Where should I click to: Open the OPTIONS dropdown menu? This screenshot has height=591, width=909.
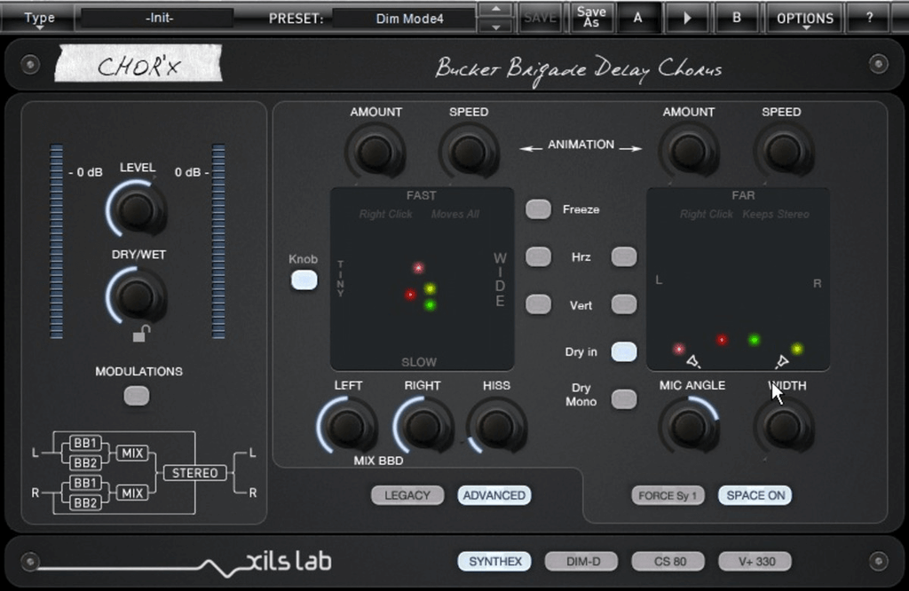pyautogui.click(x=805, y=18)
